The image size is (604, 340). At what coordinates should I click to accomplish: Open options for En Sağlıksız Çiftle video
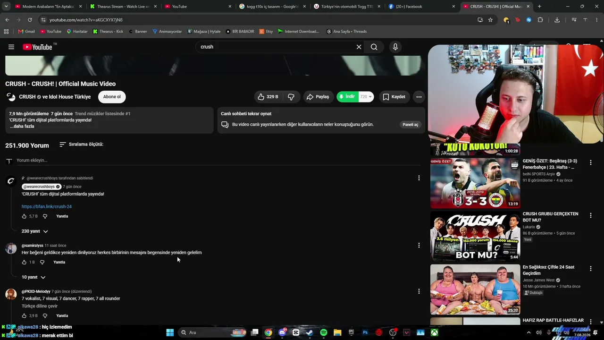[590, 269]
